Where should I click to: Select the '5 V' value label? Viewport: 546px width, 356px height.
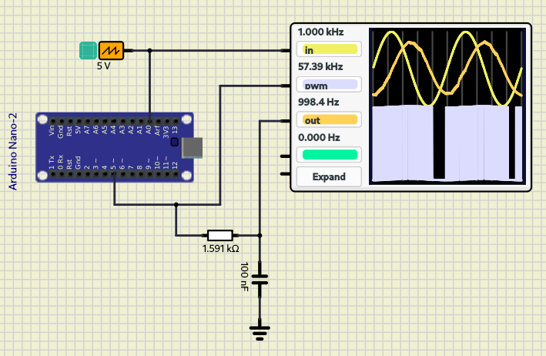103,66
